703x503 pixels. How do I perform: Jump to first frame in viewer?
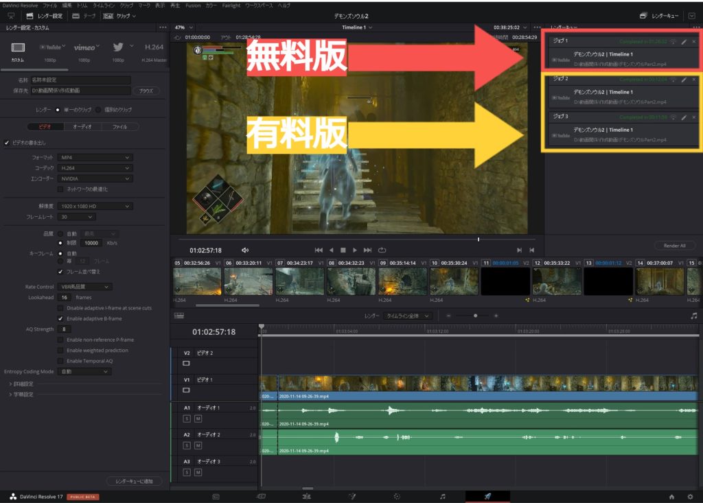319,250
